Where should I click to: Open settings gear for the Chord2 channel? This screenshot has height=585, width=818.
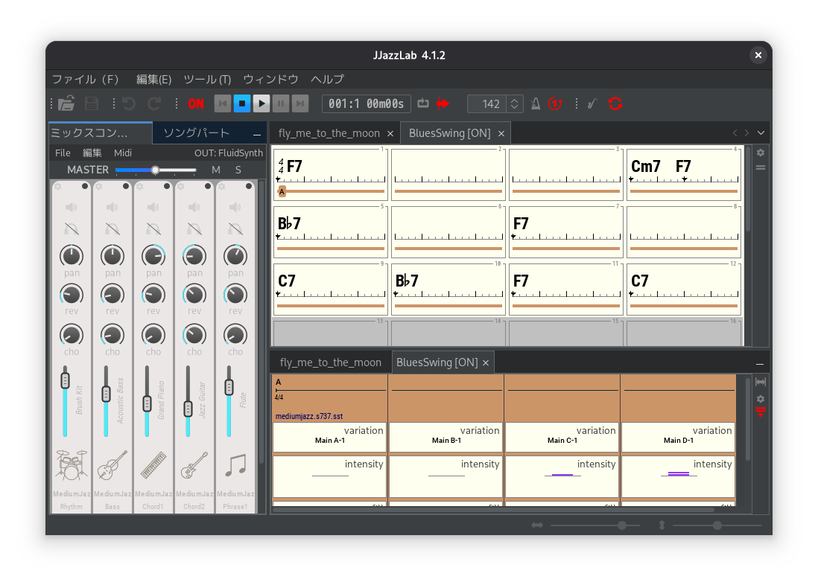coord(180,186)
